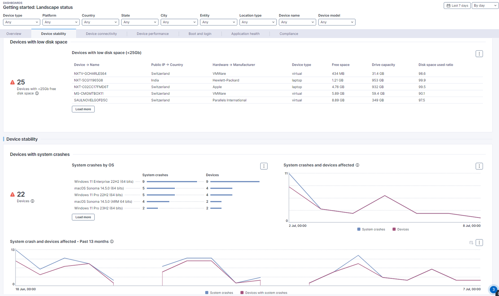Select the NXTV-GCHARLES64 device row

tap(90, 73)
